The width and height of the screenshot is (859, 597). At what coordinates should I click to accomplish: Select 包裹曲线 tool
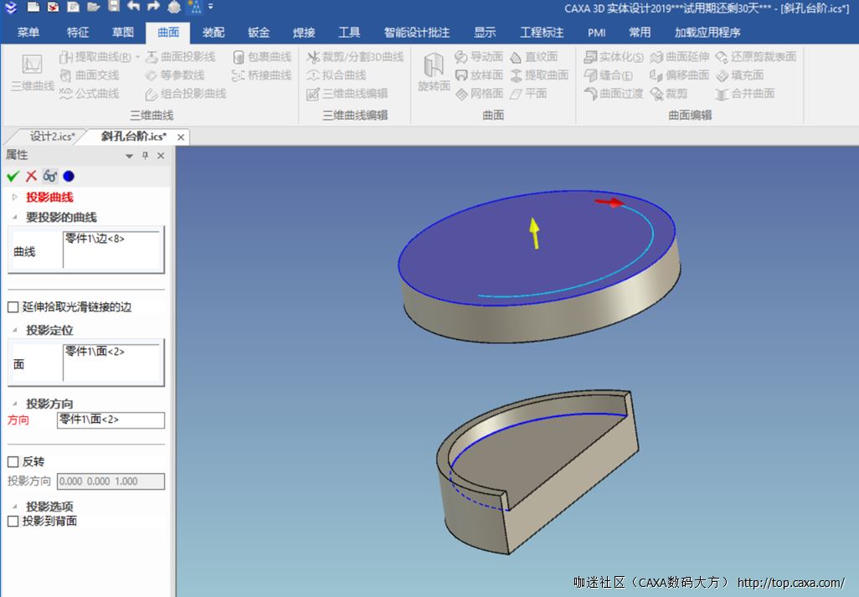pyautogui.click(x=262, y=57)
